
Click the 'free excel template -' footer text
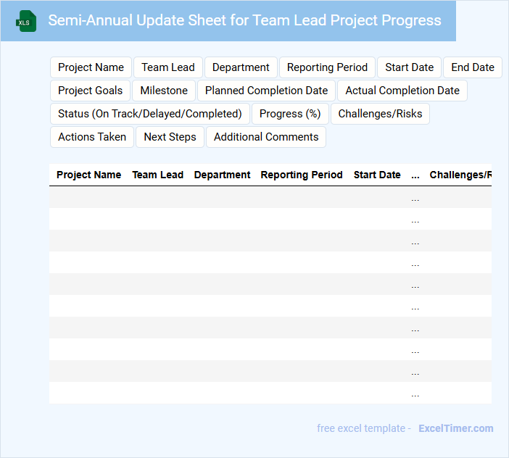pyautogui.click(x=364, y=428)
